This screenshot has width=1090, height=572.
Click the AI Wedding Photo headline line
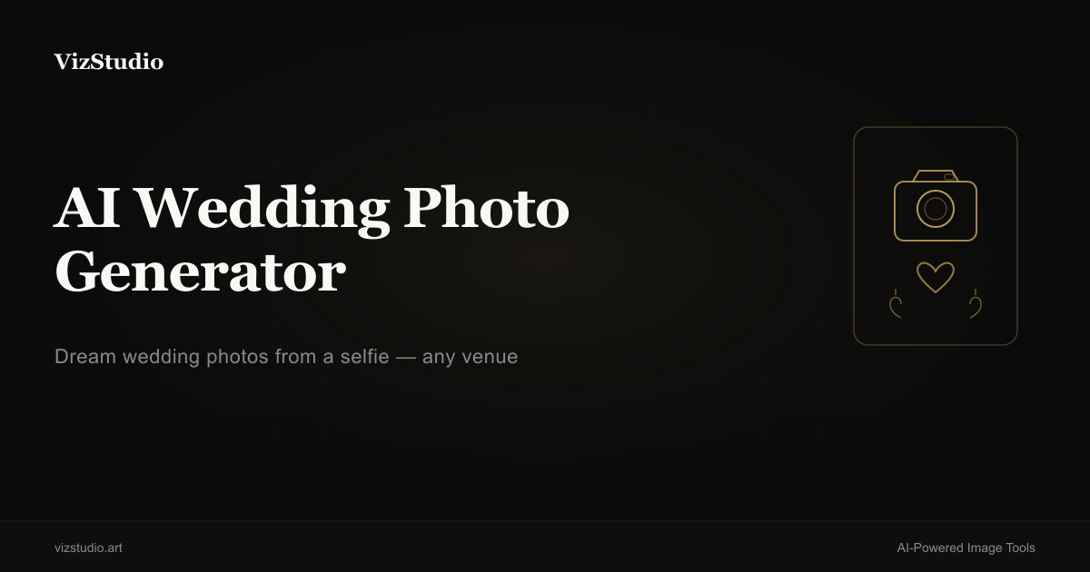coord(312,208)
